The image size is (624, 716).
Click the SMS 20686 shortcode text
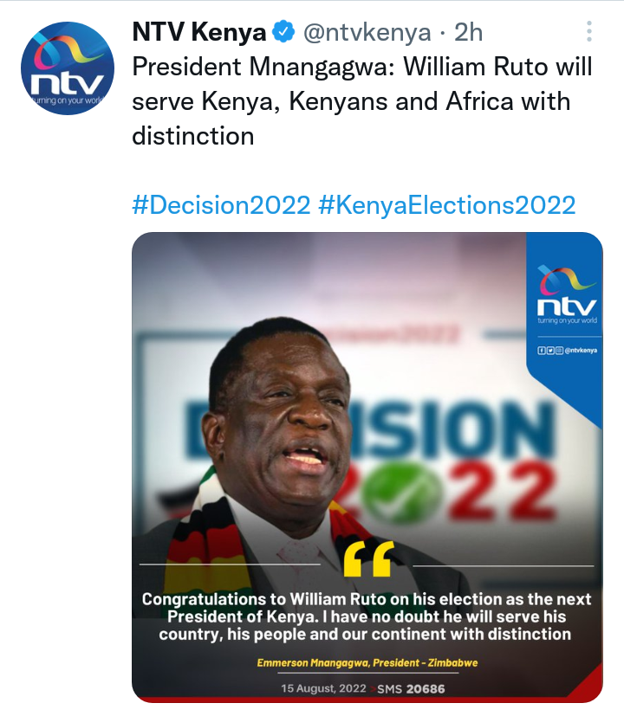coord(411,689)
